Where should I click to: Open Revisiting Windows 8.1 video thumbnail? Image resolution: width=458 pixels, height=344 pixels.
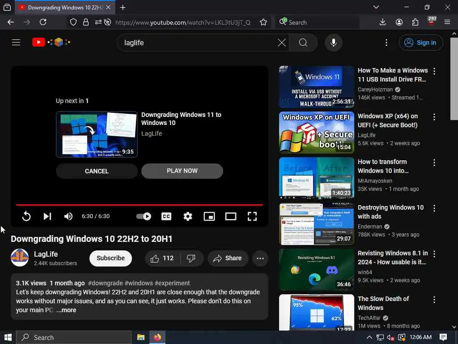click(317, 269)
